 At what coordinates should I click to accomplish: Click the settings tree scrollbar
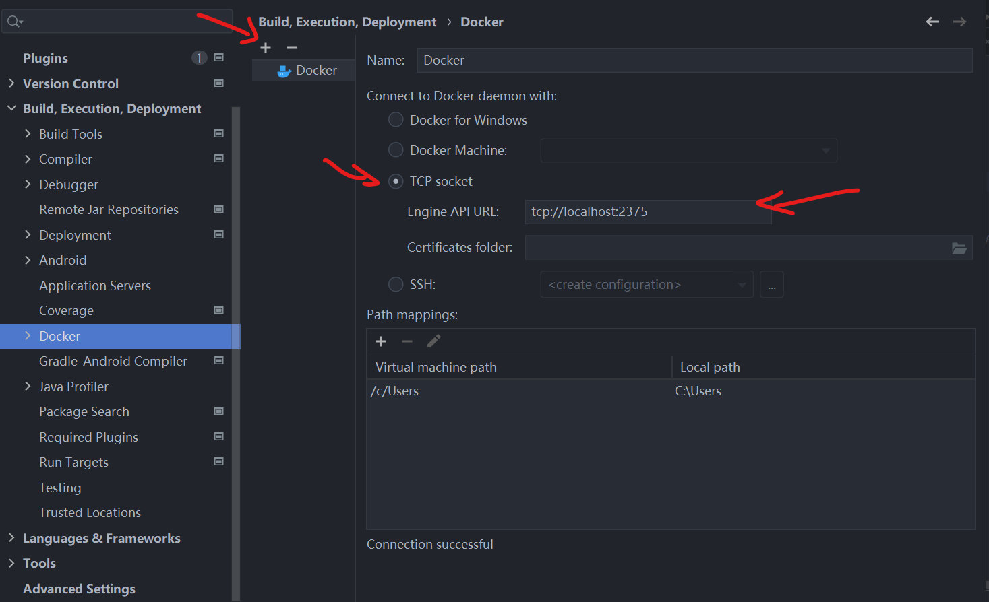[236, 354]
